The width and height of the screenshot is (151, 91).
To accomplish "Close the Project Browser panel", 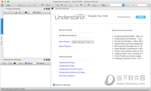I will 49,9.
